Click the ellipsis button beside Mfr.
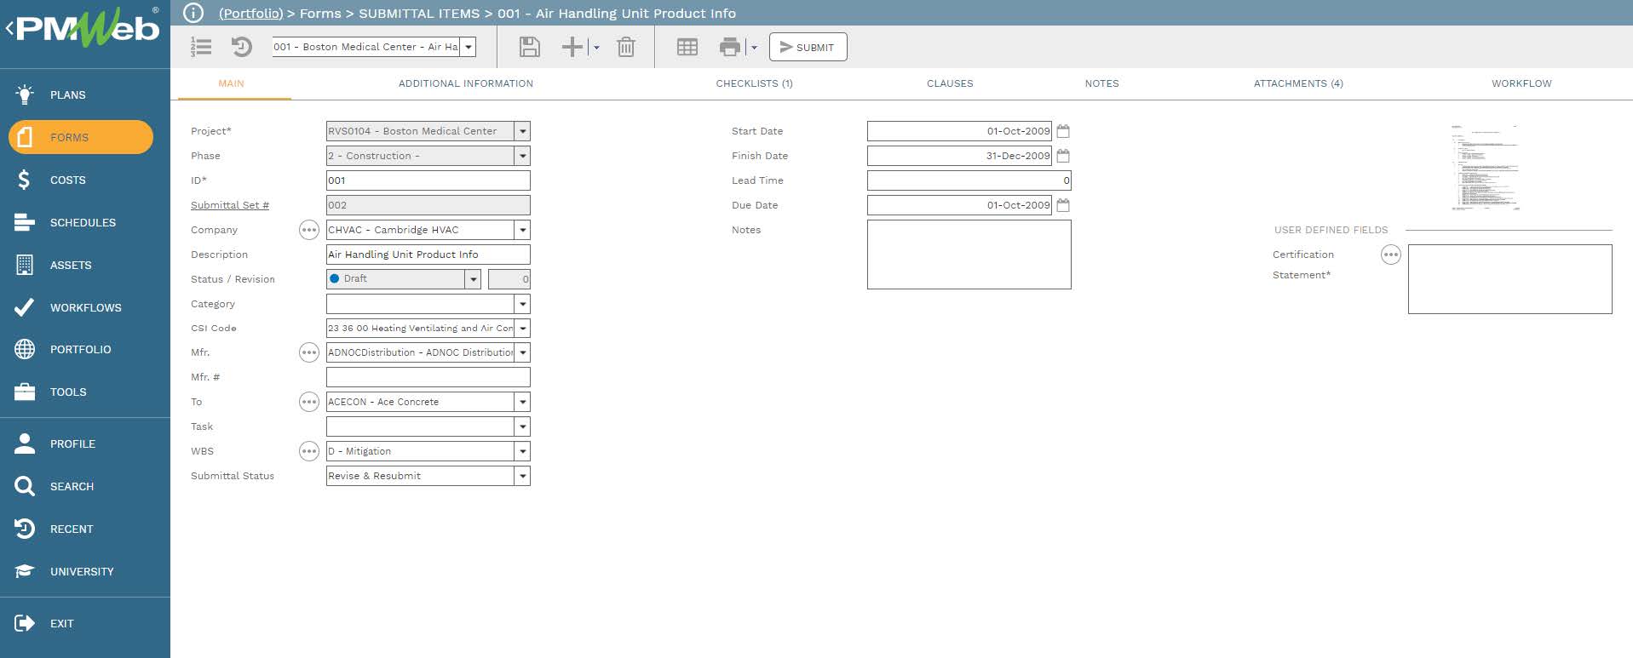Screen dimensions: 1633x658 pos(309,352)
